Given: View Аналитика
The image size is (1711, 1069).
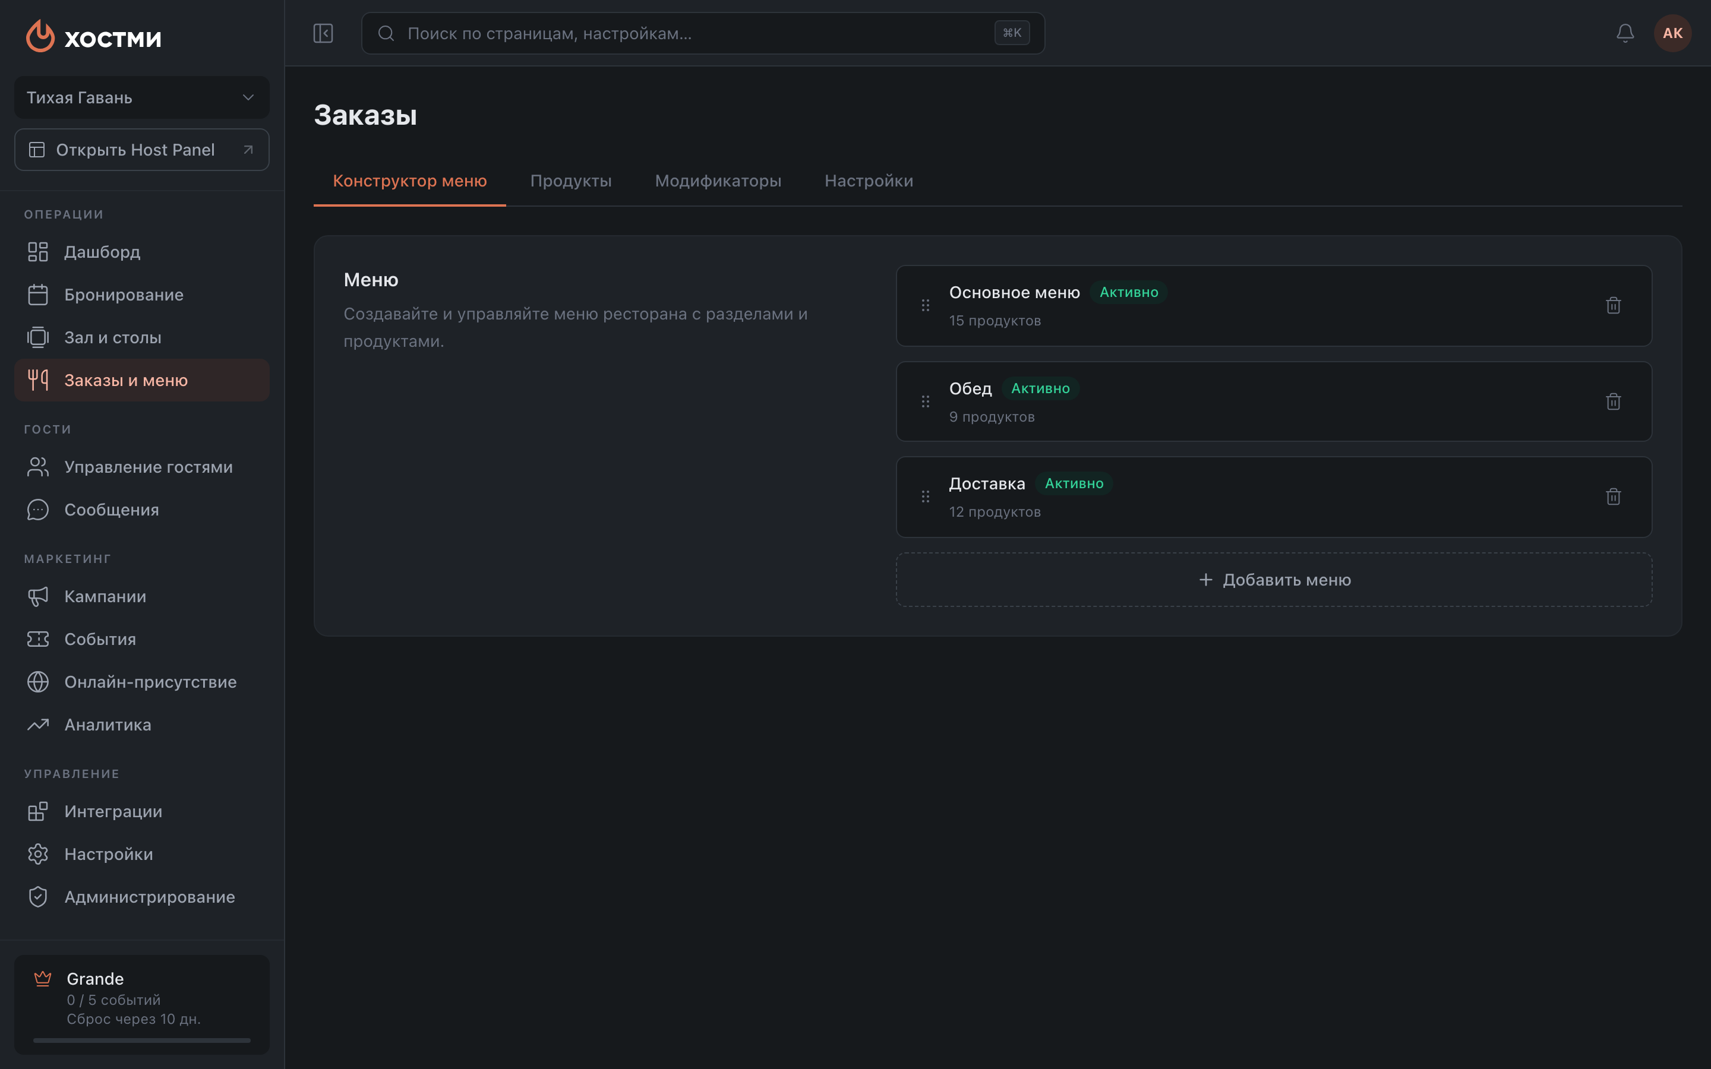Looking at the screenshot, I should point(142,725).
